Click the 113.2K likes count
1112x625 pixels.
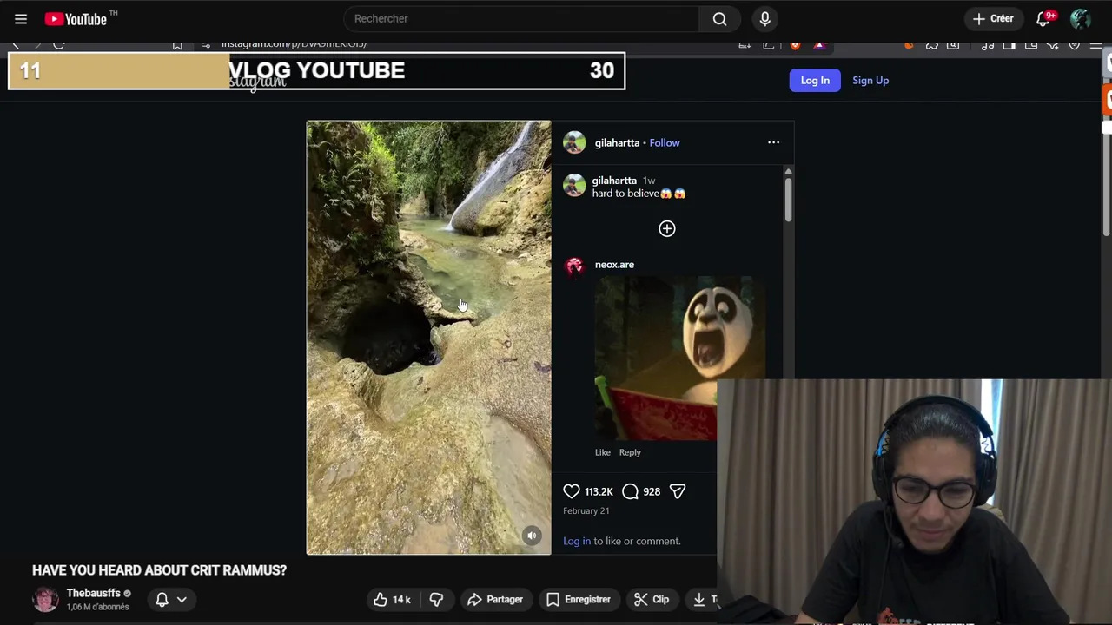tap(599, 491)
